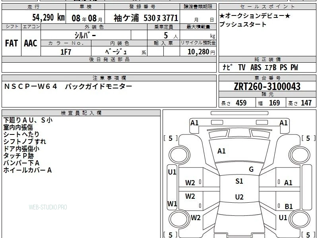Screen dimensions: 318x238
Task: Click the color number 1F7 field
Action: [x=66, y=52]
